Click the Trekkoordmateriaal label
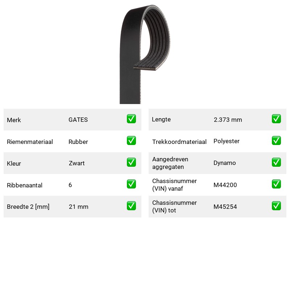The image size is (290, 290). pyautogui.click(x=179, y=142)
